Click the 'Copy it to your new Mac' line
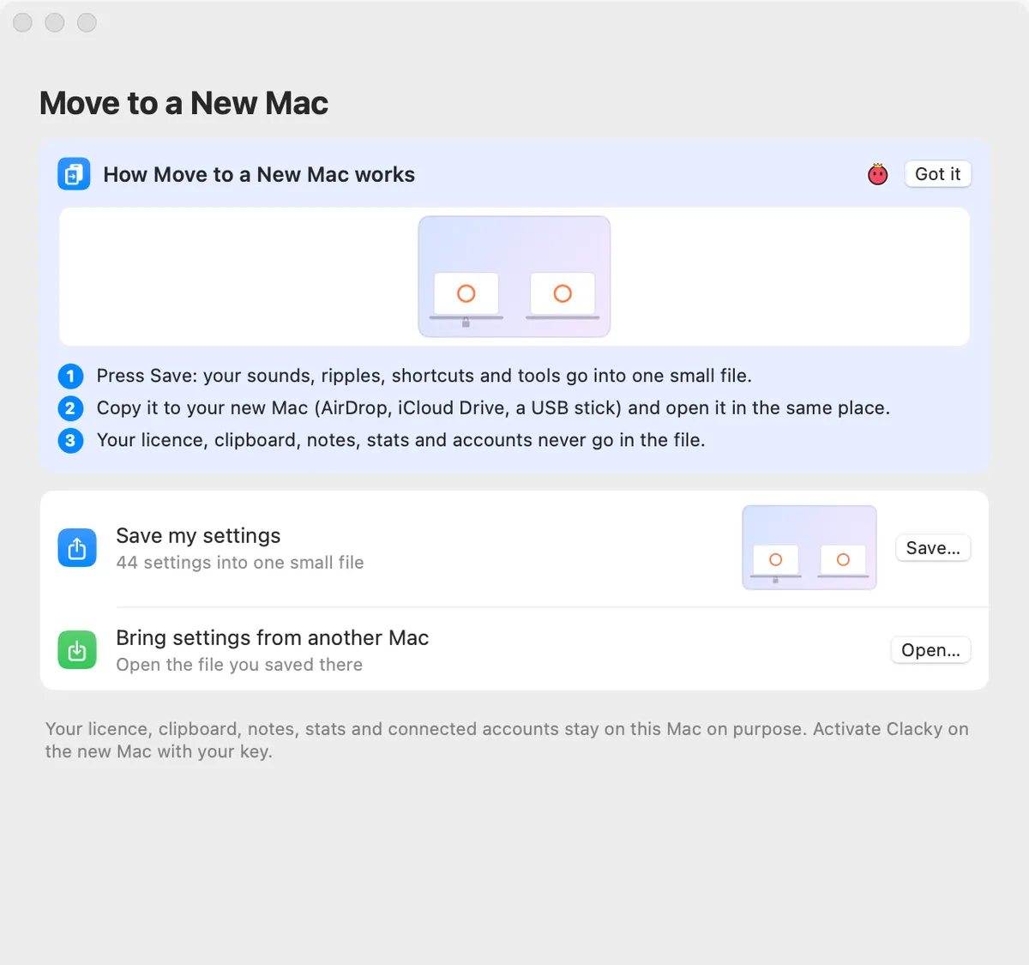 coord(493,408)
